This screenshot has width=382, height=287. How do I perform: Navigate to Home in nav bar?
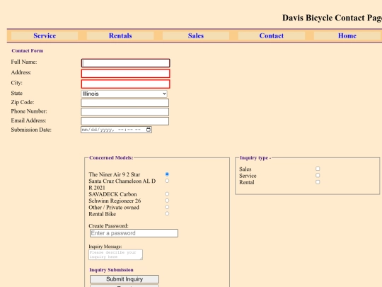pos(347,35)
